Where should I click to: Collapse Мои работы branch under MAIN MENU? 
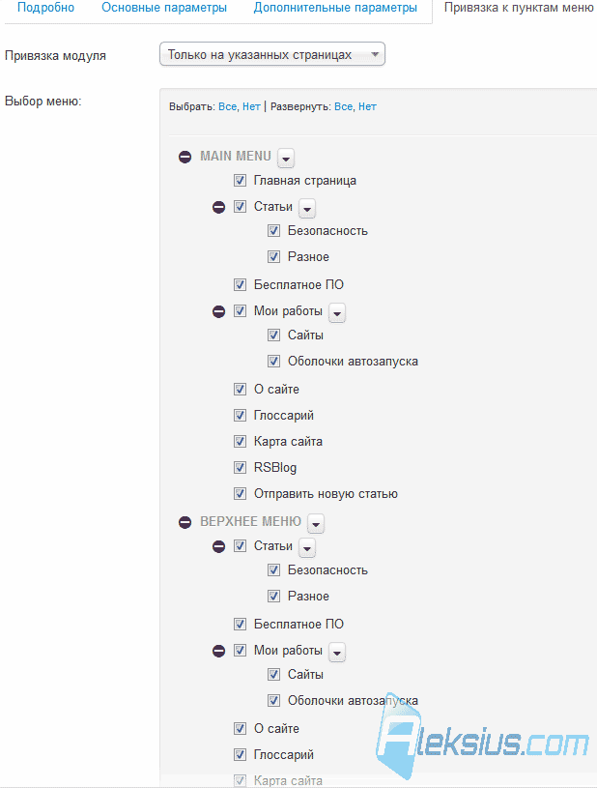tap(219, 311)
